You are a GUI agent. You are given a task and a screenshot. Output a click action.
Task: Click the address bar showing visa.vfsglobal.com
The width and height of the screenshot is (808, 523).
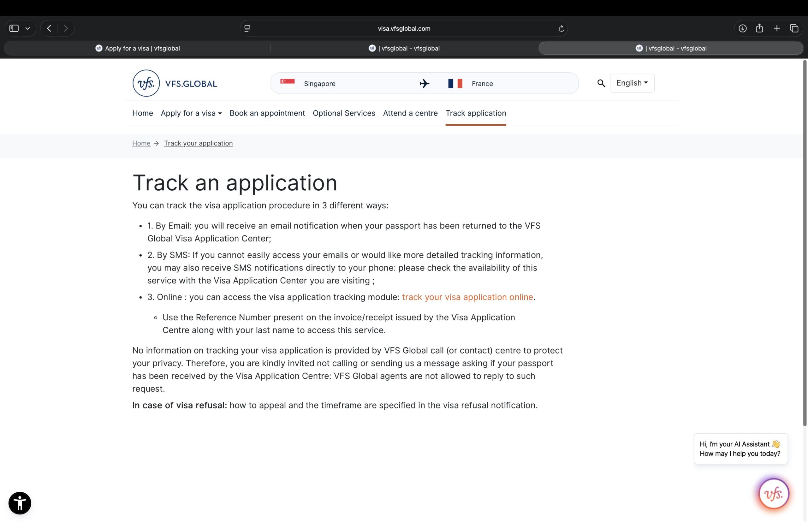(x=404, y=28)
